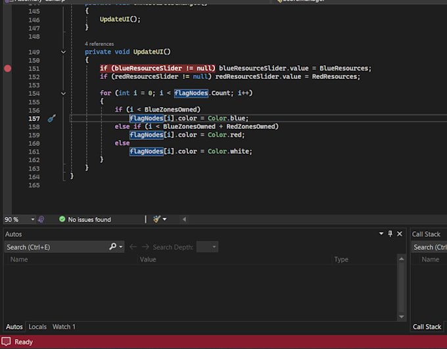447x349 pixels.
Task: Click the Type column header in Autos
Action: [341, 260]
